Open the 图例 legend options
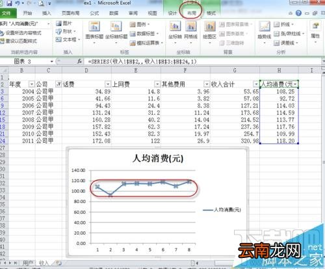 click(x=140, y=24)
